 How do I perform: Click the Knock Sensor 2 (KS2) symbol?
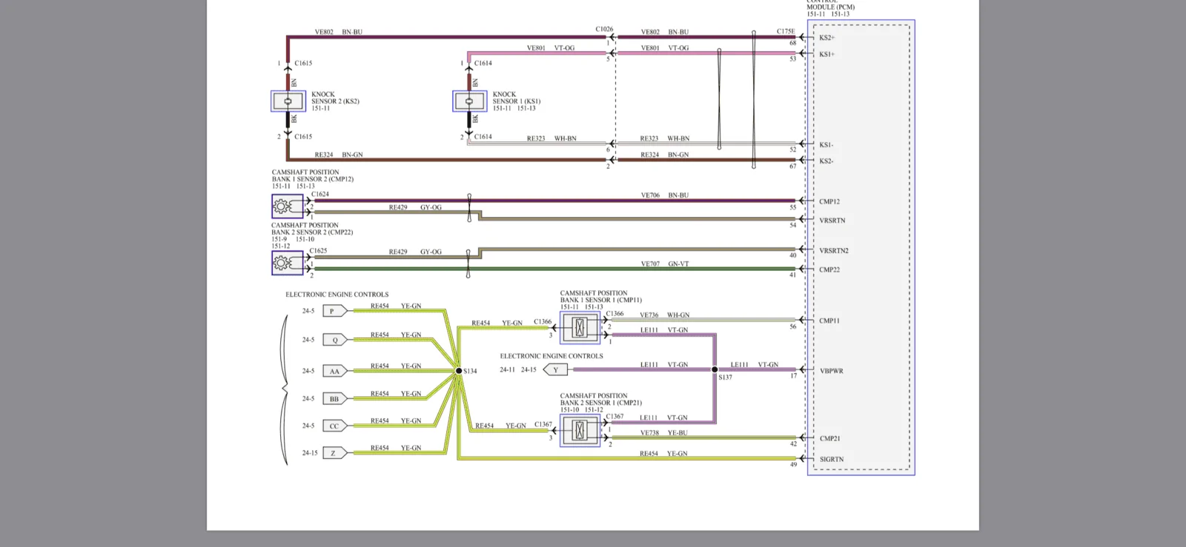tap(288, 101)
